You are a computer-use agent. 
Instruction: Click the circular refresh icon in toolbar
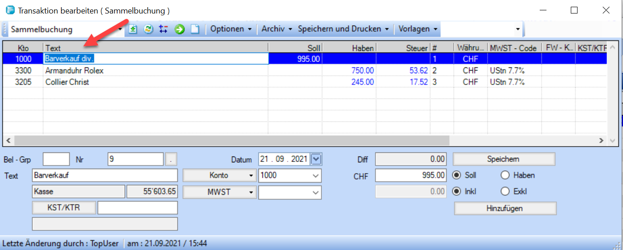pos(148,29)
